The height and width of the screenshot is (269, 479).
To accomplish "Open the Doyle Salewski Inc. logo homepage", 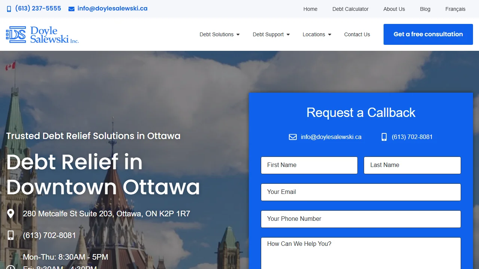I will [x=42, y=34].
